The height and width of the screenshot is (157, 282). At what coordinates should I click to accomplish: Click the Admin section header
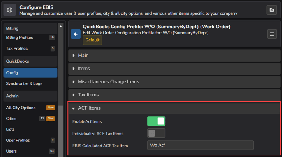tap(30, 96)
